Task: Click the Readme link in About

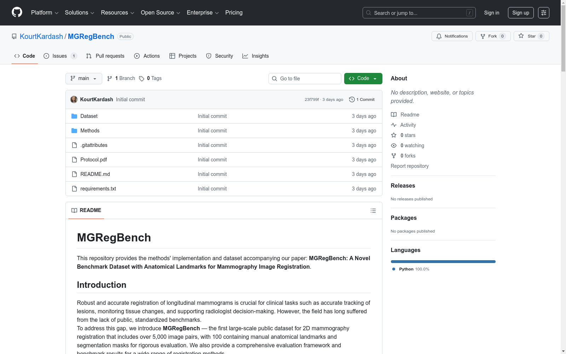Action: click(405, 115)
